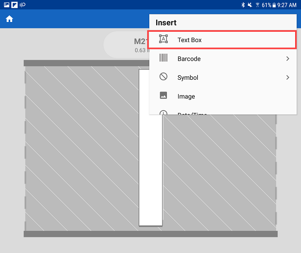Choose Barcode menu entry label
Image resolution: width=301 pixels, height=253 pixels.
[x=189, y=59]
